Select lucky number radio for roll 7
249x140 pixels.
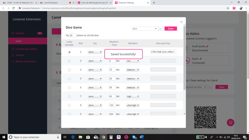[69, 96]
